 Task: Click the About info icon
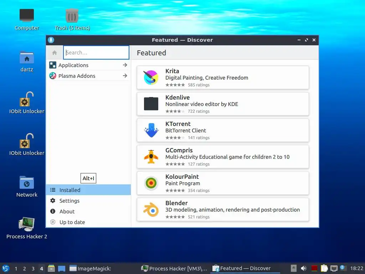(53, 211)
